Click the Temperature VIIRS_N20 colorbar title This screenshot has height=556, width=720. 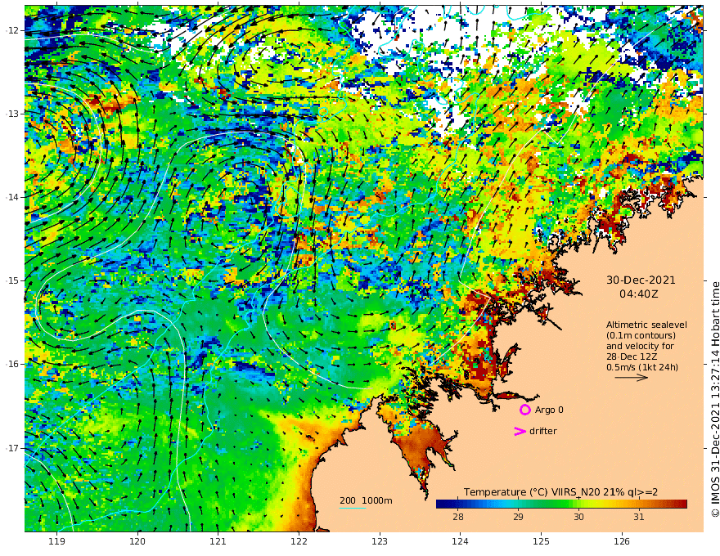[560, 491]
